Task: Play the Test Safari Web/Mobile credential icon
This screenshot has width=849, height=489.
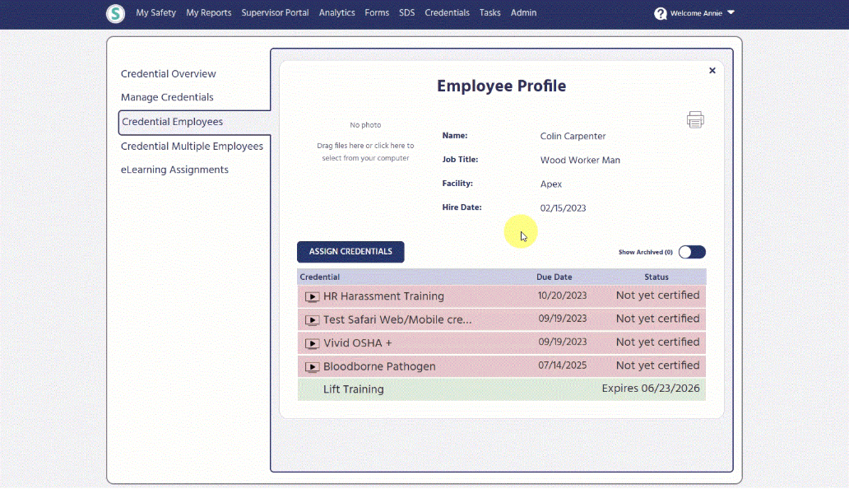Action: (x=312, y=320)
